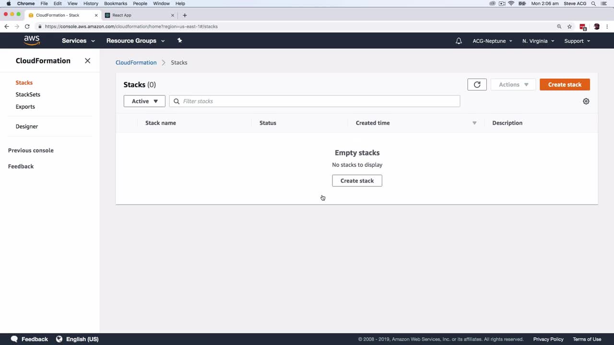Viewport: 614px width, 345px height.
Task: Click the screen recording menu bar icon
Action: 502,3
